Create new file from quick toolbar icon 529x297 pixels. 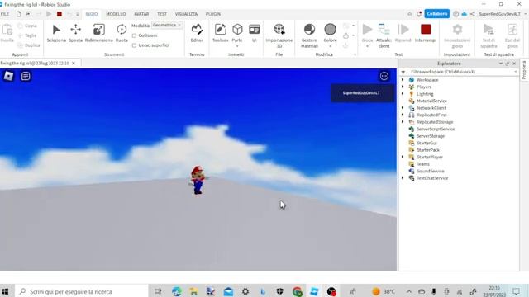18,14
